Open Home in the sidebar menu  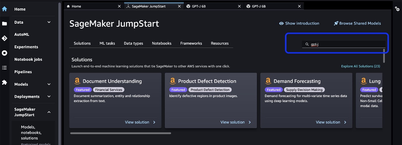click(x=20, y=9)
